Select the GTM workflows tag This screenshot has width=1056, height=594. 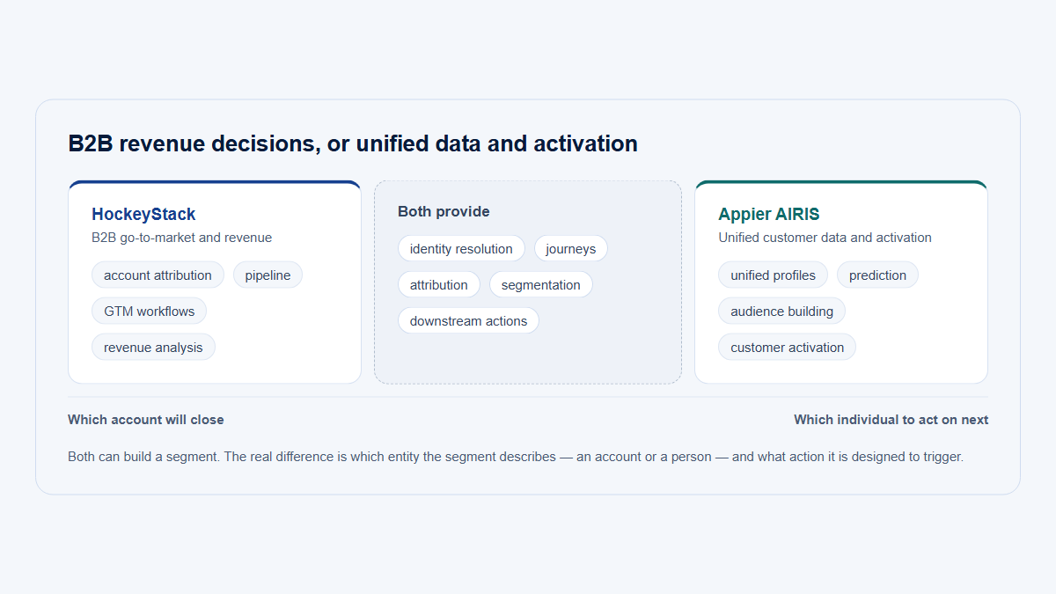(150, 312)
